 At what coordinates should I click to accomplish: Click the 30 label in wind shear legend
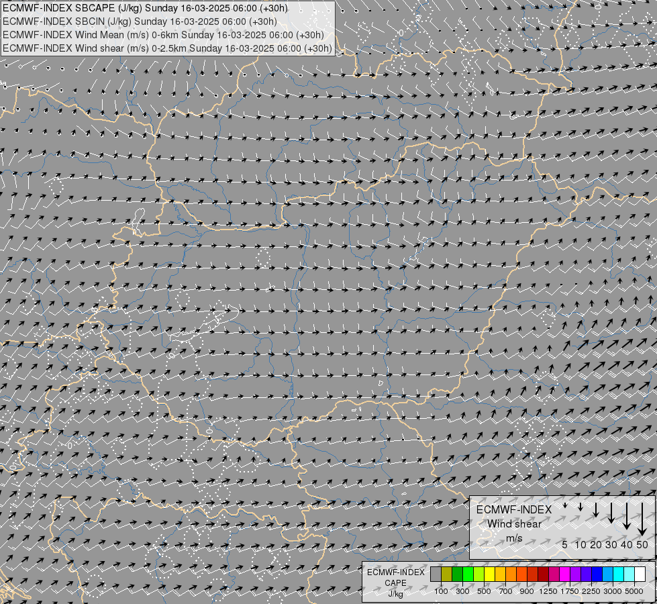click(x=611, y=545)
